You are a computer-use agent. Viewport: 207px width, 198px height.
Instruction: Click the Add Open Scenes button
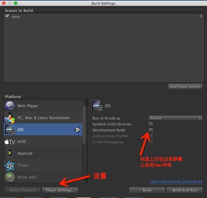185,86
